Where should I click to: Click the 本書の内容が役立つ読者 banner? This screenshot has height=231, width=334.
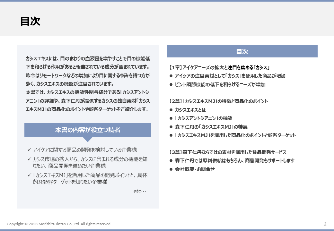click(88, 130)
